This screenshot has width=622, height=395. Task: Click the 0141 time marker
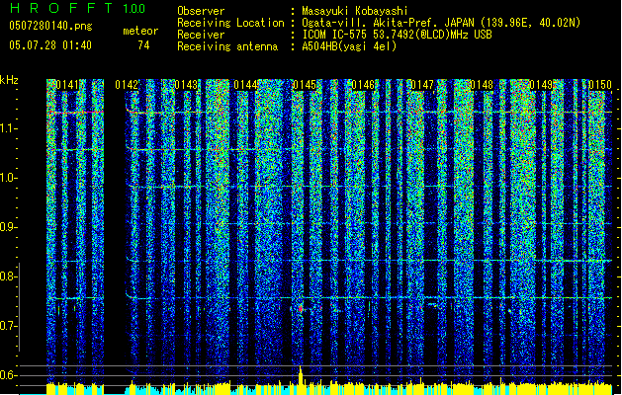(x=67, y=85)
